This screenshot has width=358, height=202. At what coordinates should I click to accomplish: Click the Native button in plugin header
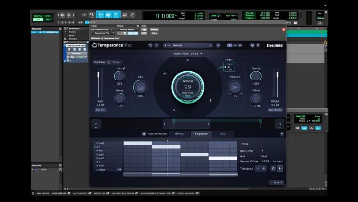[x=154, y=33]
